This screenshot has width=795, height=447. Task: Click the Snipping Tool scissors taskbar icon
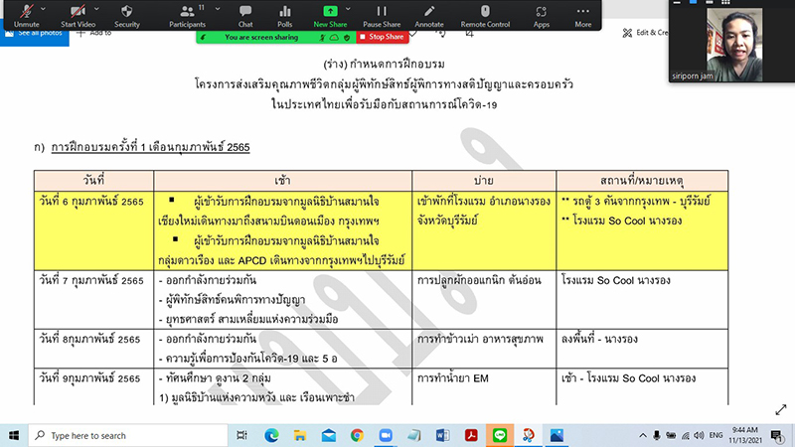(x=528, y=435)
